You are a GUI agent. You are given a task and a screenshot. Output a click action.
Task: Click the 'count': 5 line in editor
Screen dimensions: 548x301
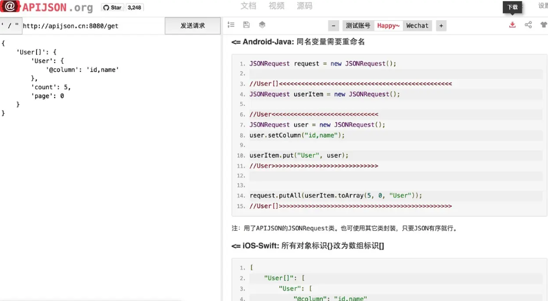pyautogui.click(x=51, y=87)
